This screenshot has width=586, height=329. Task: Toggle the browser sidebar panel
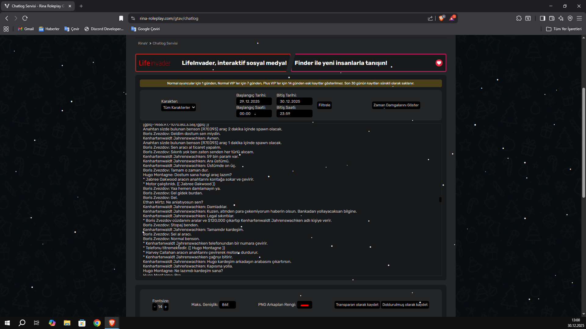click(542, 18)
